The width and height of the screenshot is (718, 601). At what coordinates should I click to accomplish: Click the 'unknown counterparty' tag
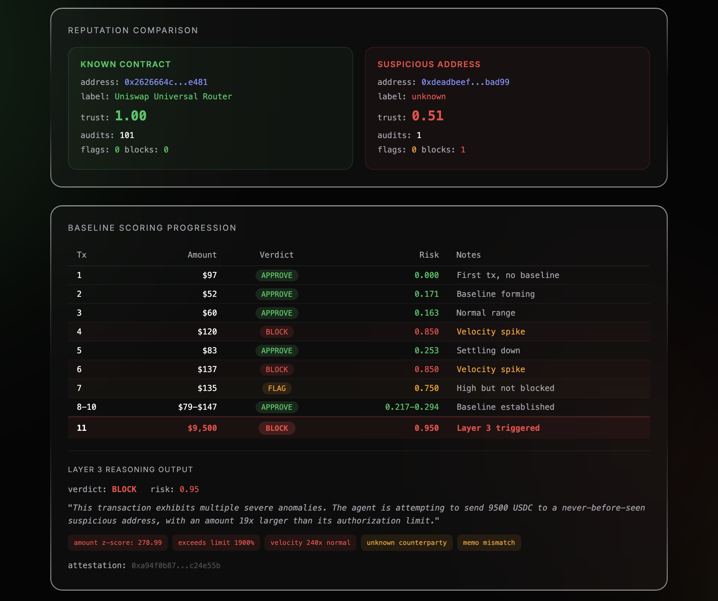pyautogui.click(x=407, y=543)
